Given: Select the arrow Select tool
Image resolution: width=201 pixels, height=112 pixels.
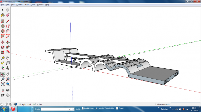Looking at the screenshot, I should coord(3,10).
